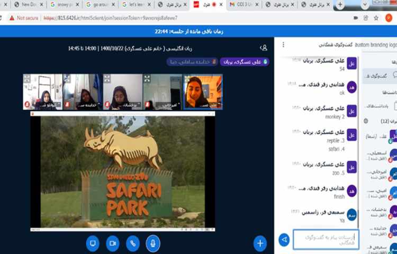Open the tab search dropdown arrow in Chrome

[x=365, y=5]
